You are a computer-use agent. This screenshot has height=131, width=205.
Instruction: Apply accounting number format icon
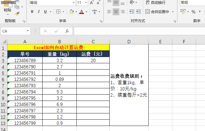pyautogui.click(x=183, y=12)
